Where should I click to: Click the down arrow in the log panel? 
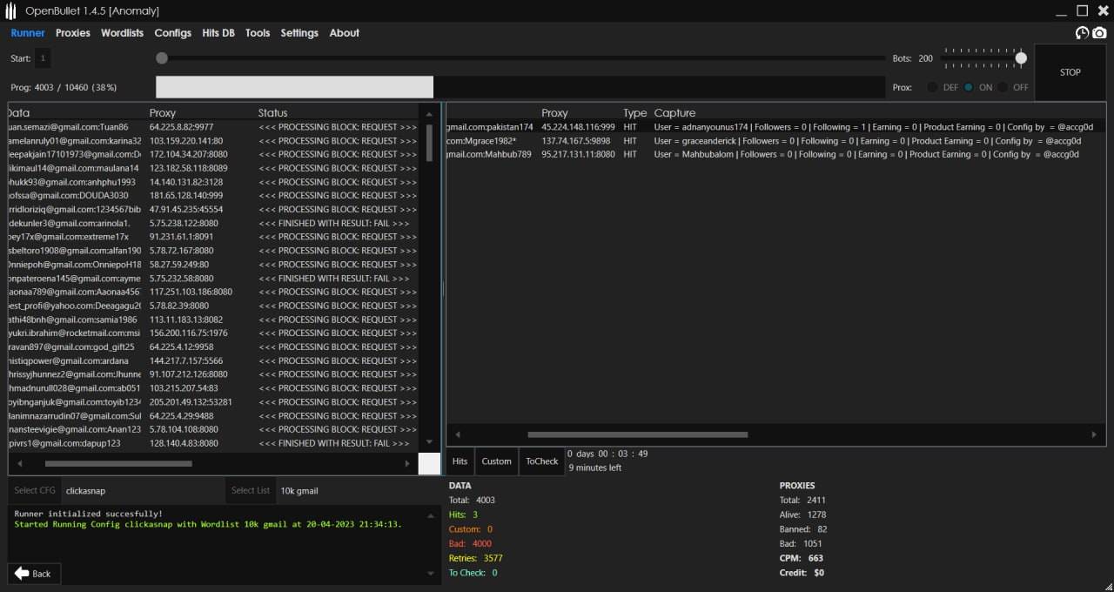(x=429, y=573)
